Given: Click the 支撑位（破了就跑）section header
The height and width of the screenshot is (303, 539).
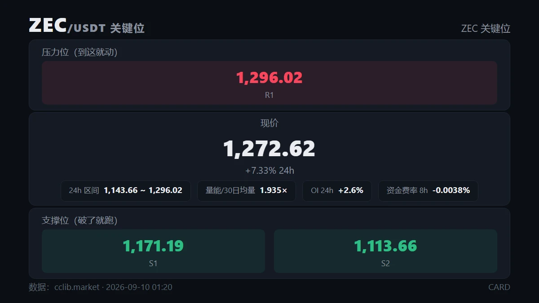Looking at the screenshot, I should (x=80, y=220).
